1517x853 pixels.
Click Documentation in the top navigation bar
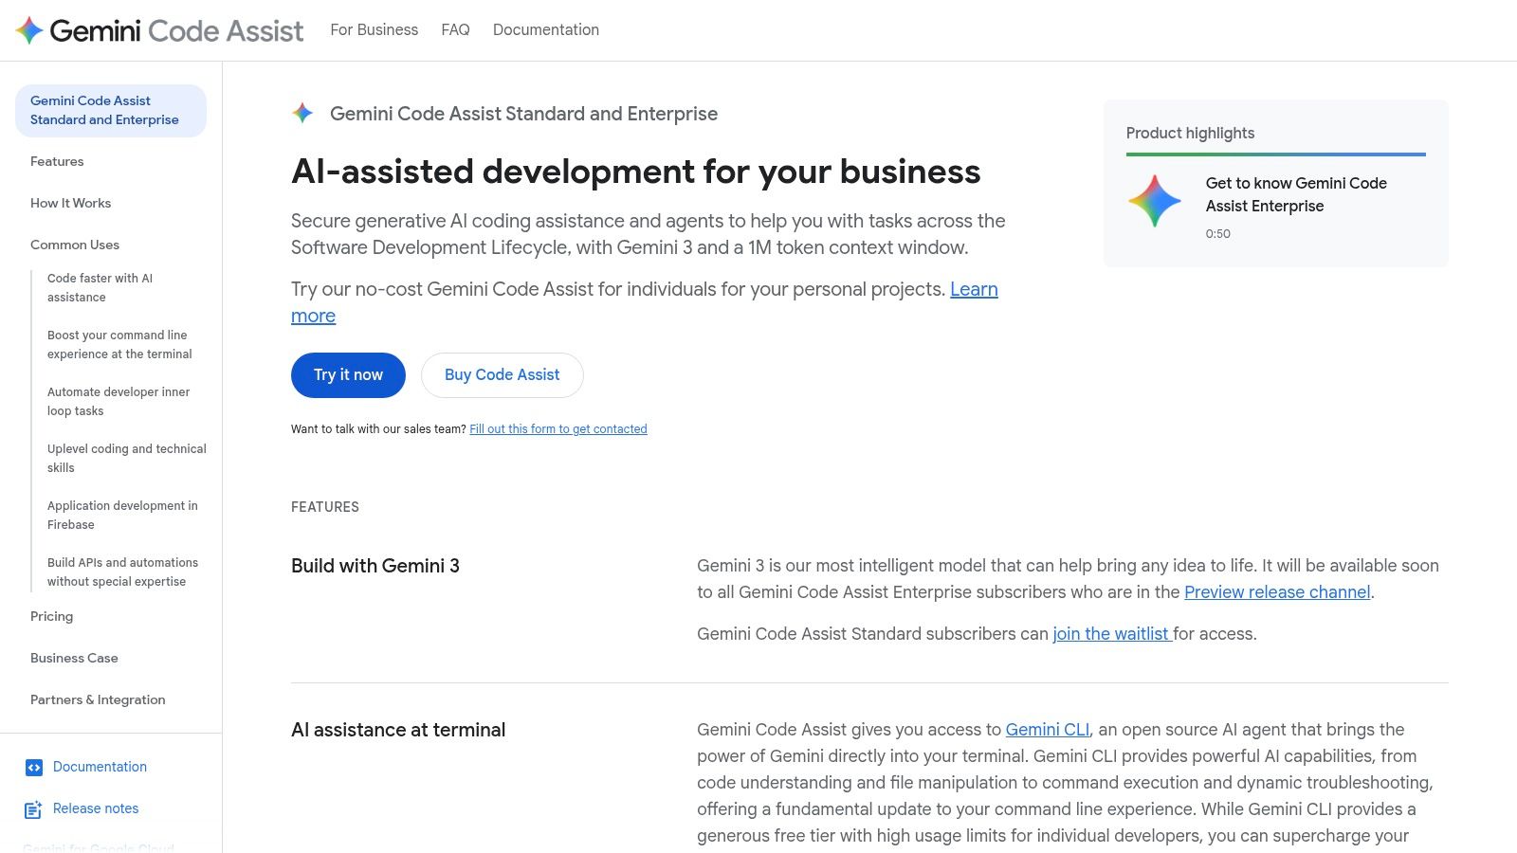pos(545,29)
